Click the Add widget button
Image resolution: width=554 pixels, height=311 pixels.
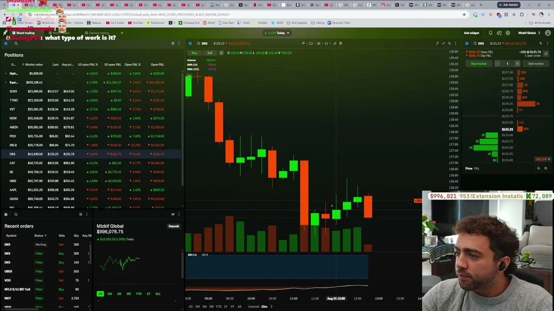click(x=471, y=33)
